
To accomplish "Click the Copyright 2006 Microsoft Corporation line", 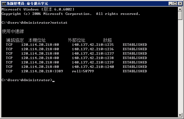I will point(71,14).
